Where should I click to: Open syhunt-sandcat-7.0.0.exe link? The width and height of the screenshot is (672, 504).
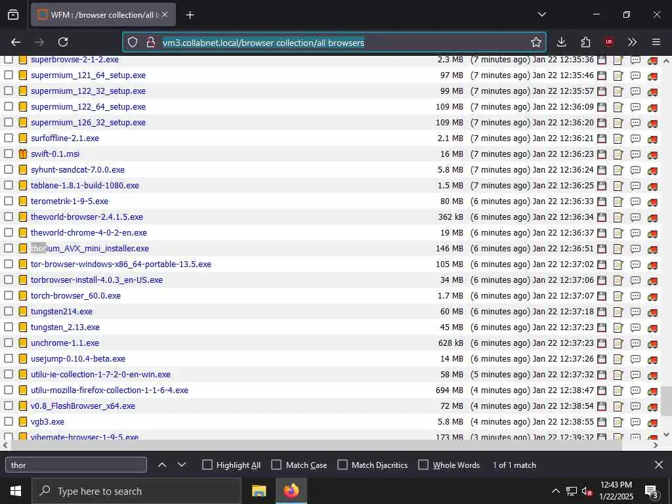(77, 170)
